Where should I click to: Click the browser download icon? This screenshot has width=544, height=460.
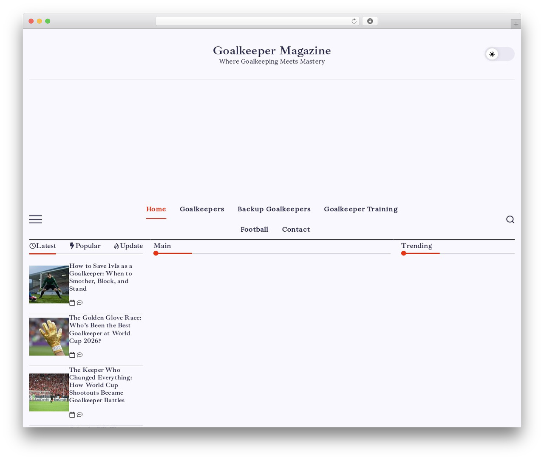[370, 21]
